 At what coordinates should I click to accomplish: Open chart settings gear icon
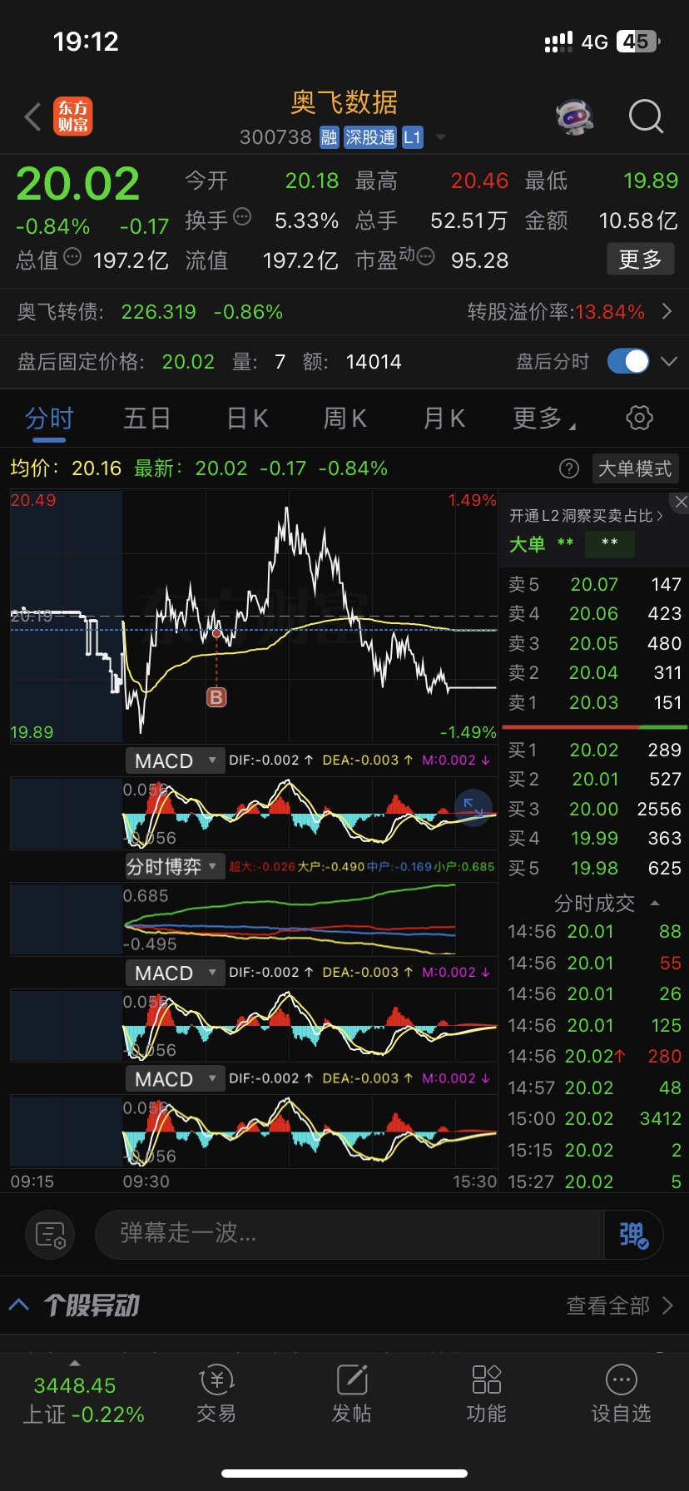(x=639, y=418)
